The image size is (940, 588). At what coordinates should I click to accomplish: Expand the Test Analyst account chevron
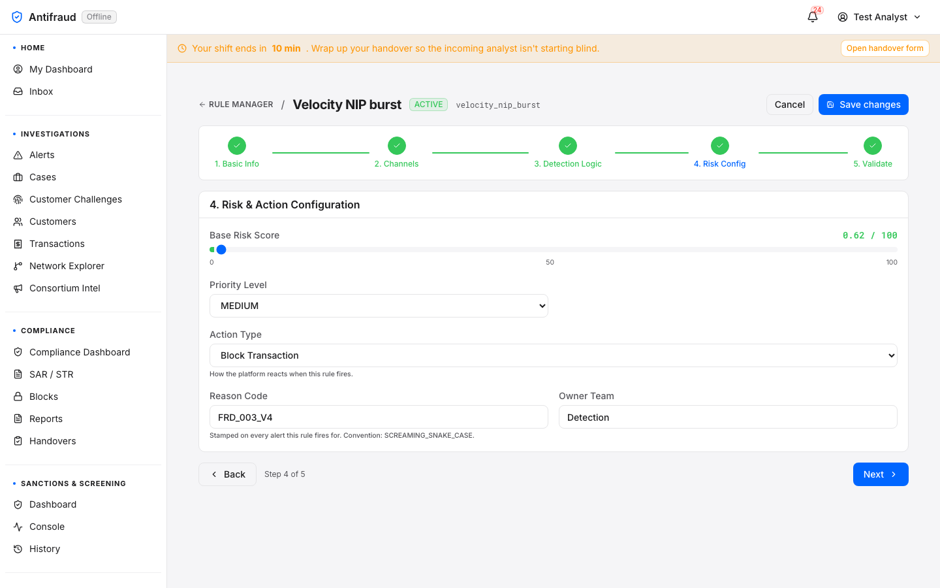[x=917, y=17]
